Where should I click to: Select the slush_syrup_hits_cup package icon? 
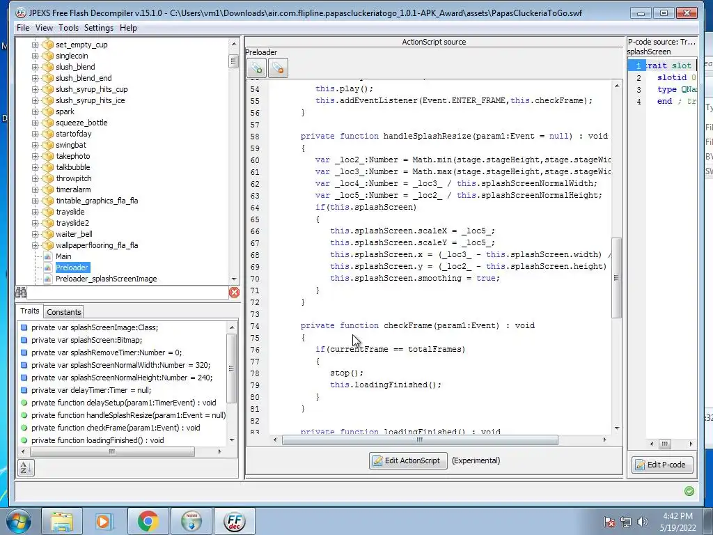click(x=48, y=89)
